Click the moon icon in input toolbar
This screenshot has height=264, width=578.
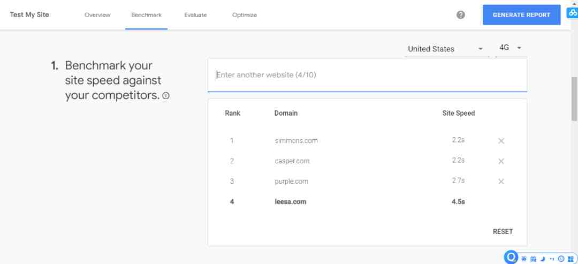(x=543, y=259)
